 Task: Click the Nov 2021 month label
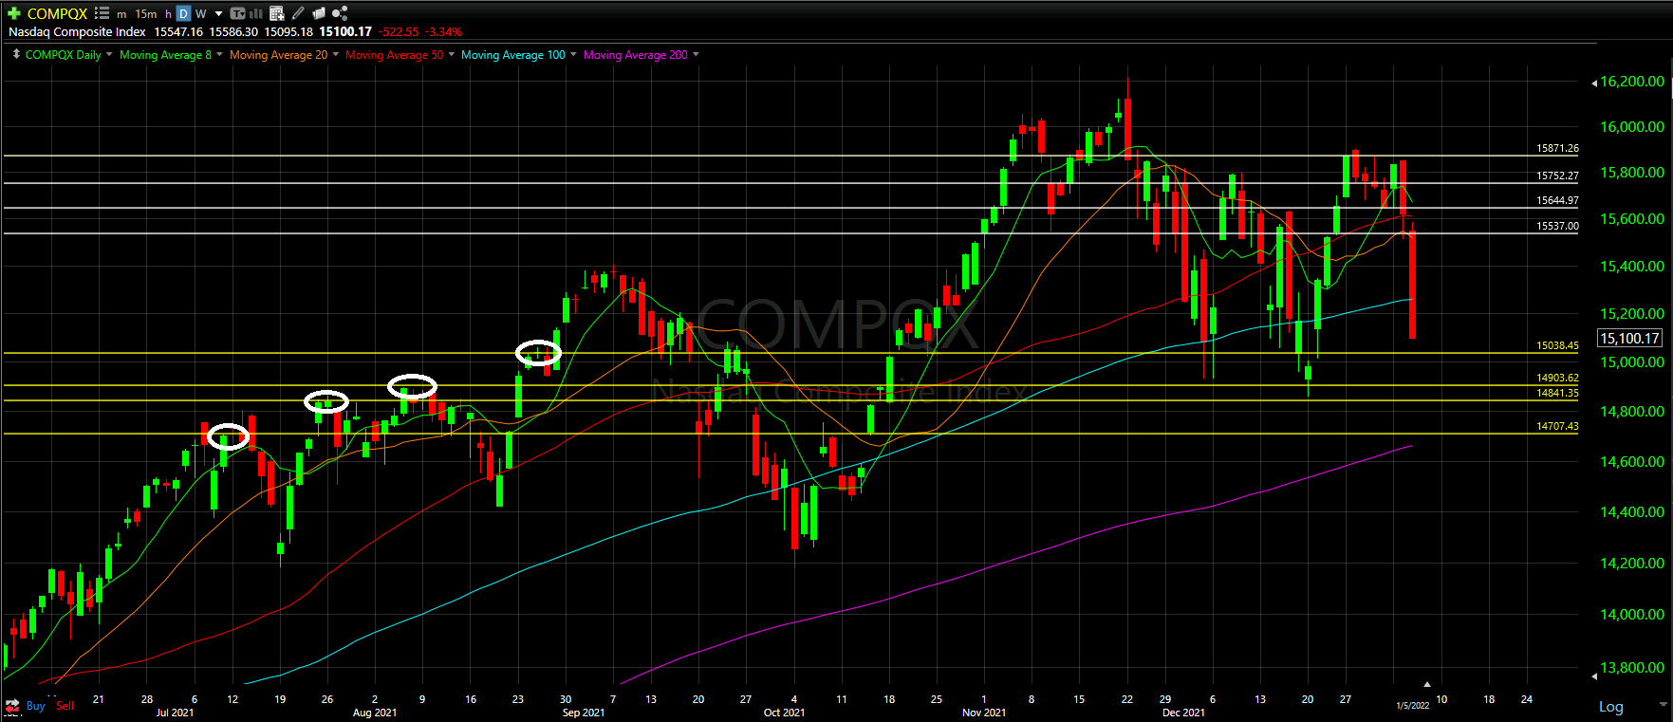tap(984, 713)
